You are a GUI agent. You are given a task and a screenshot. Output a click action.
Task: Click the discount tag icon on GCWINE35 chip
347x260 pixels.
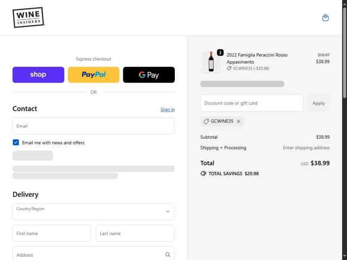tap(206, 121)
